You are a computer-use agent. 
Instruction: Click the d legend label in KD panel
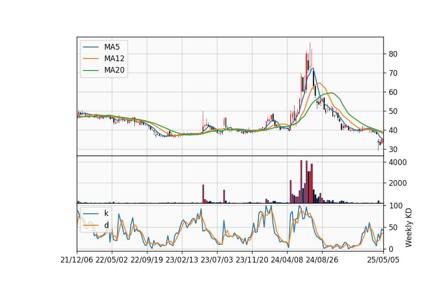pyautogui.click(x=106, y=225)
